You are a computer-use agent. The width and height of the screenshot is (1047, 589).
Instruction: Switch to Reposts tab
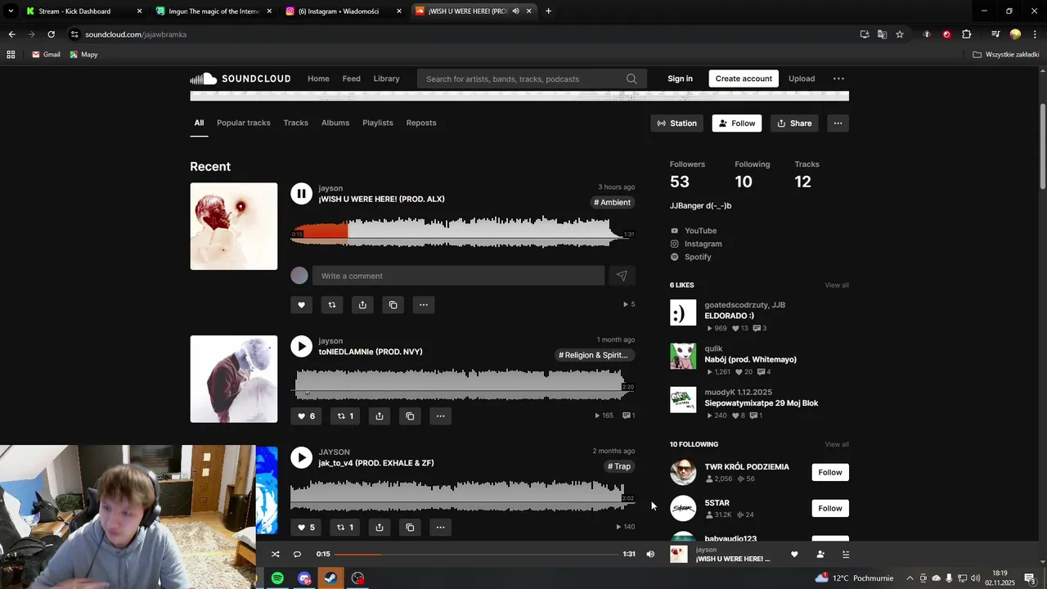coord(421,123)
